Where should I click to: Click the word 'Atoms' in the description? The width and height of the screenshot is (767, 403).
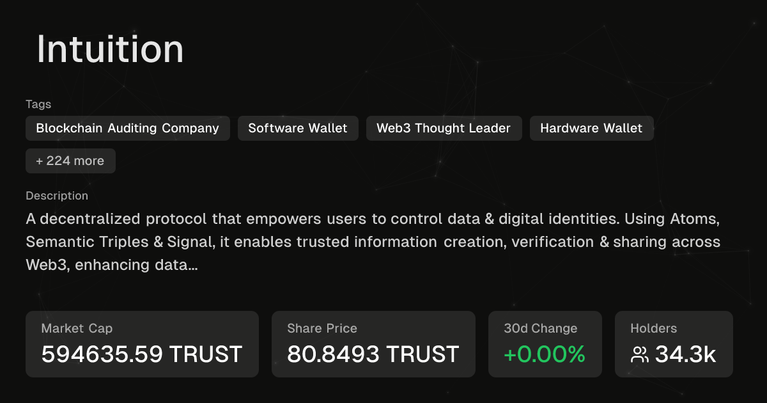click(694, 219)
